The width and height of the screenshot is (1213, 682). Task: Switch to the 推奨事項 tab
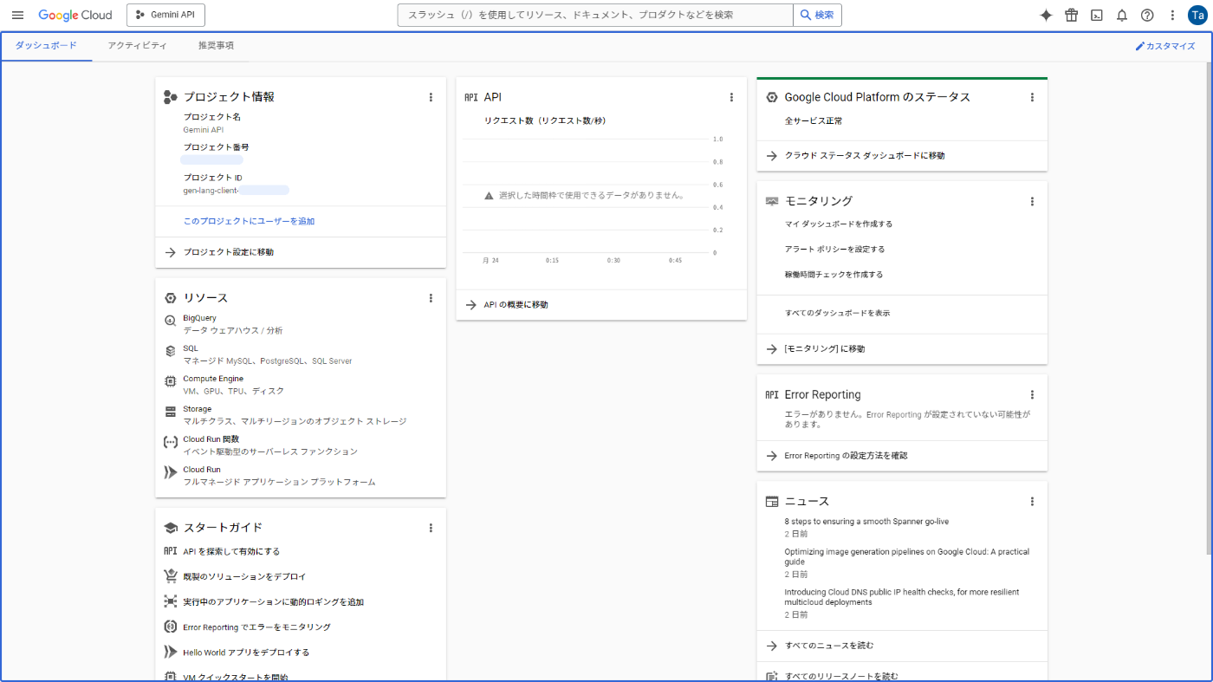click(x=216, y=45)
